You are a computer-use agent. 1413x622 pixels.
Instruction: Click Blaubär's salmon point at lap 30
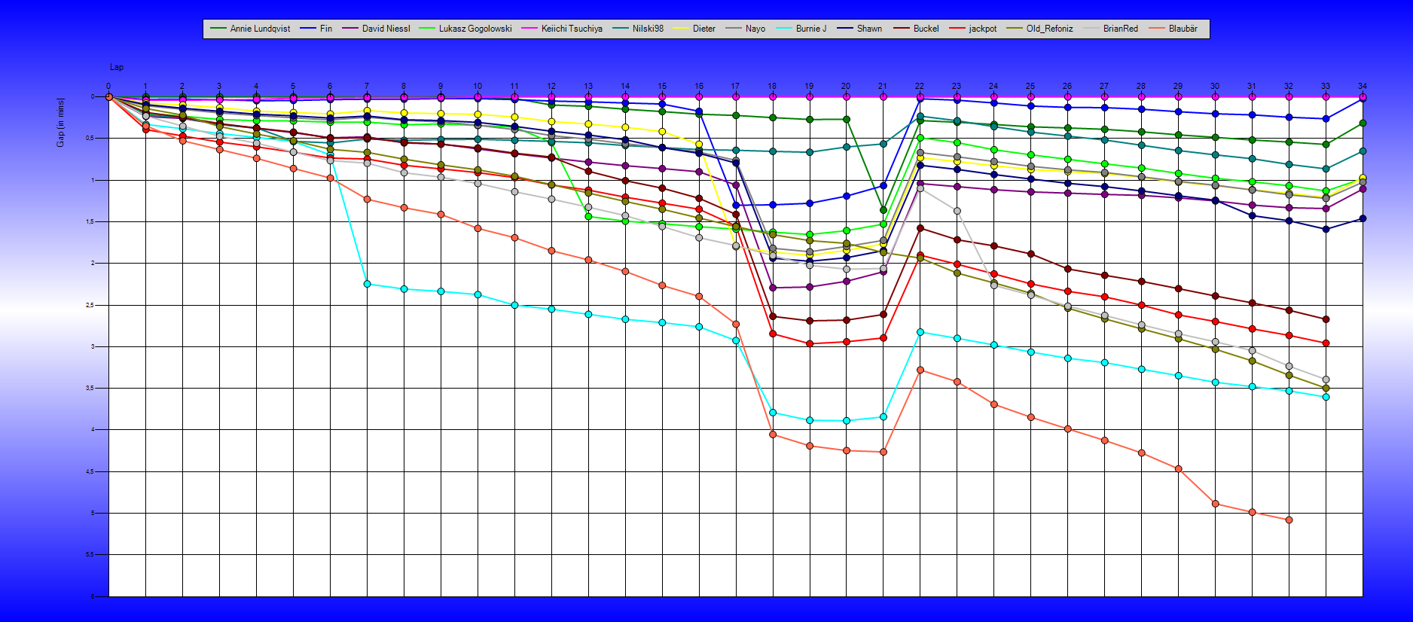(1215, 504)
